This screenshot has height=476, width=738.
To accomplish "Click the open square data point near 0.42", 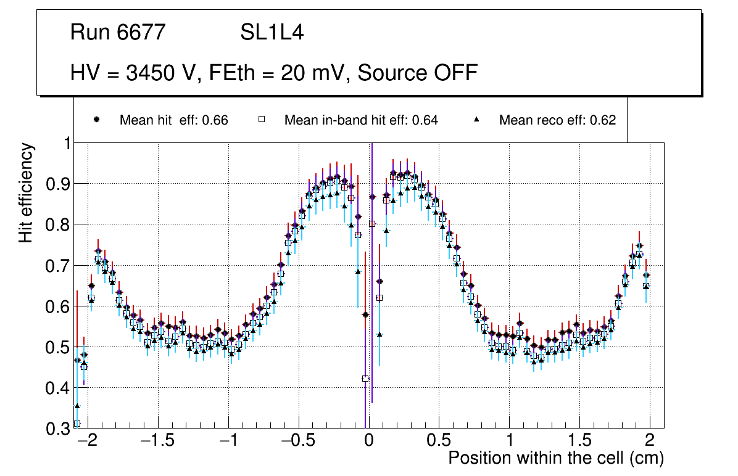I will 365,379.
